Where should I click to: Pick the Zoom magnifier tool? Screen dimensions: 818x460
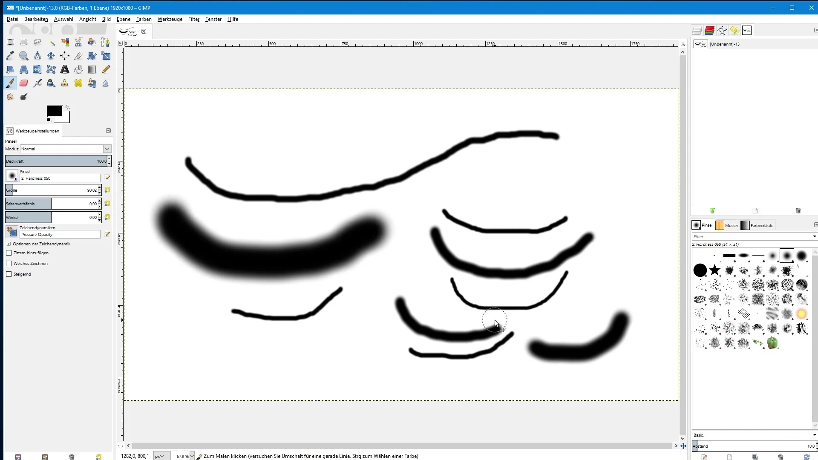(24, 56)
